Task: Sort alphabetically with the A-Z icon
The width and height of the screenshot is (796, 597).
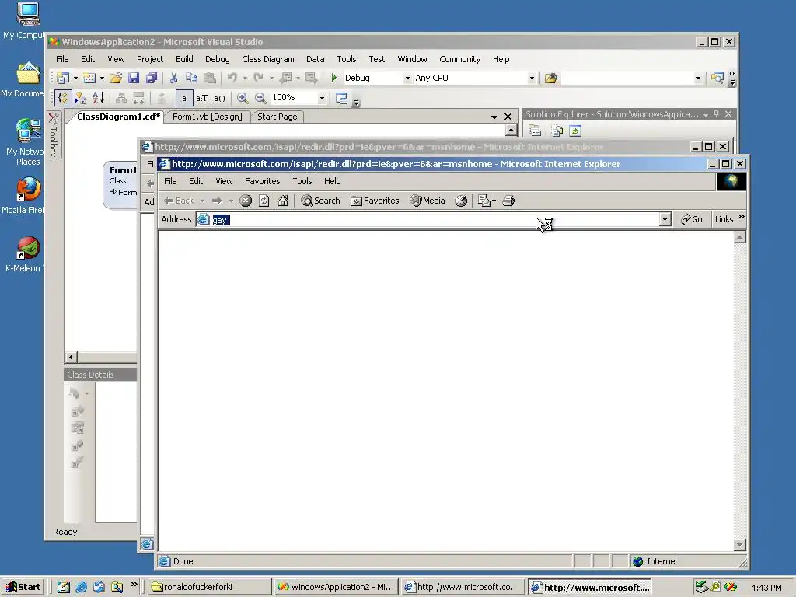Action: pyautogui.click(x=99, y=98)
